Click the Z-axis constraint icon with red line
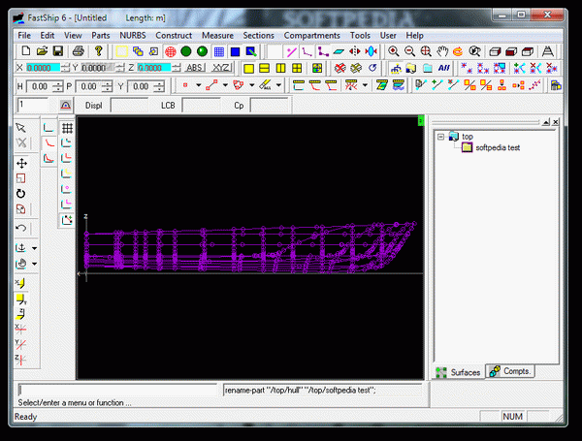Image resolution: width=582 pixels, height=441 pixels. point(20,360)
